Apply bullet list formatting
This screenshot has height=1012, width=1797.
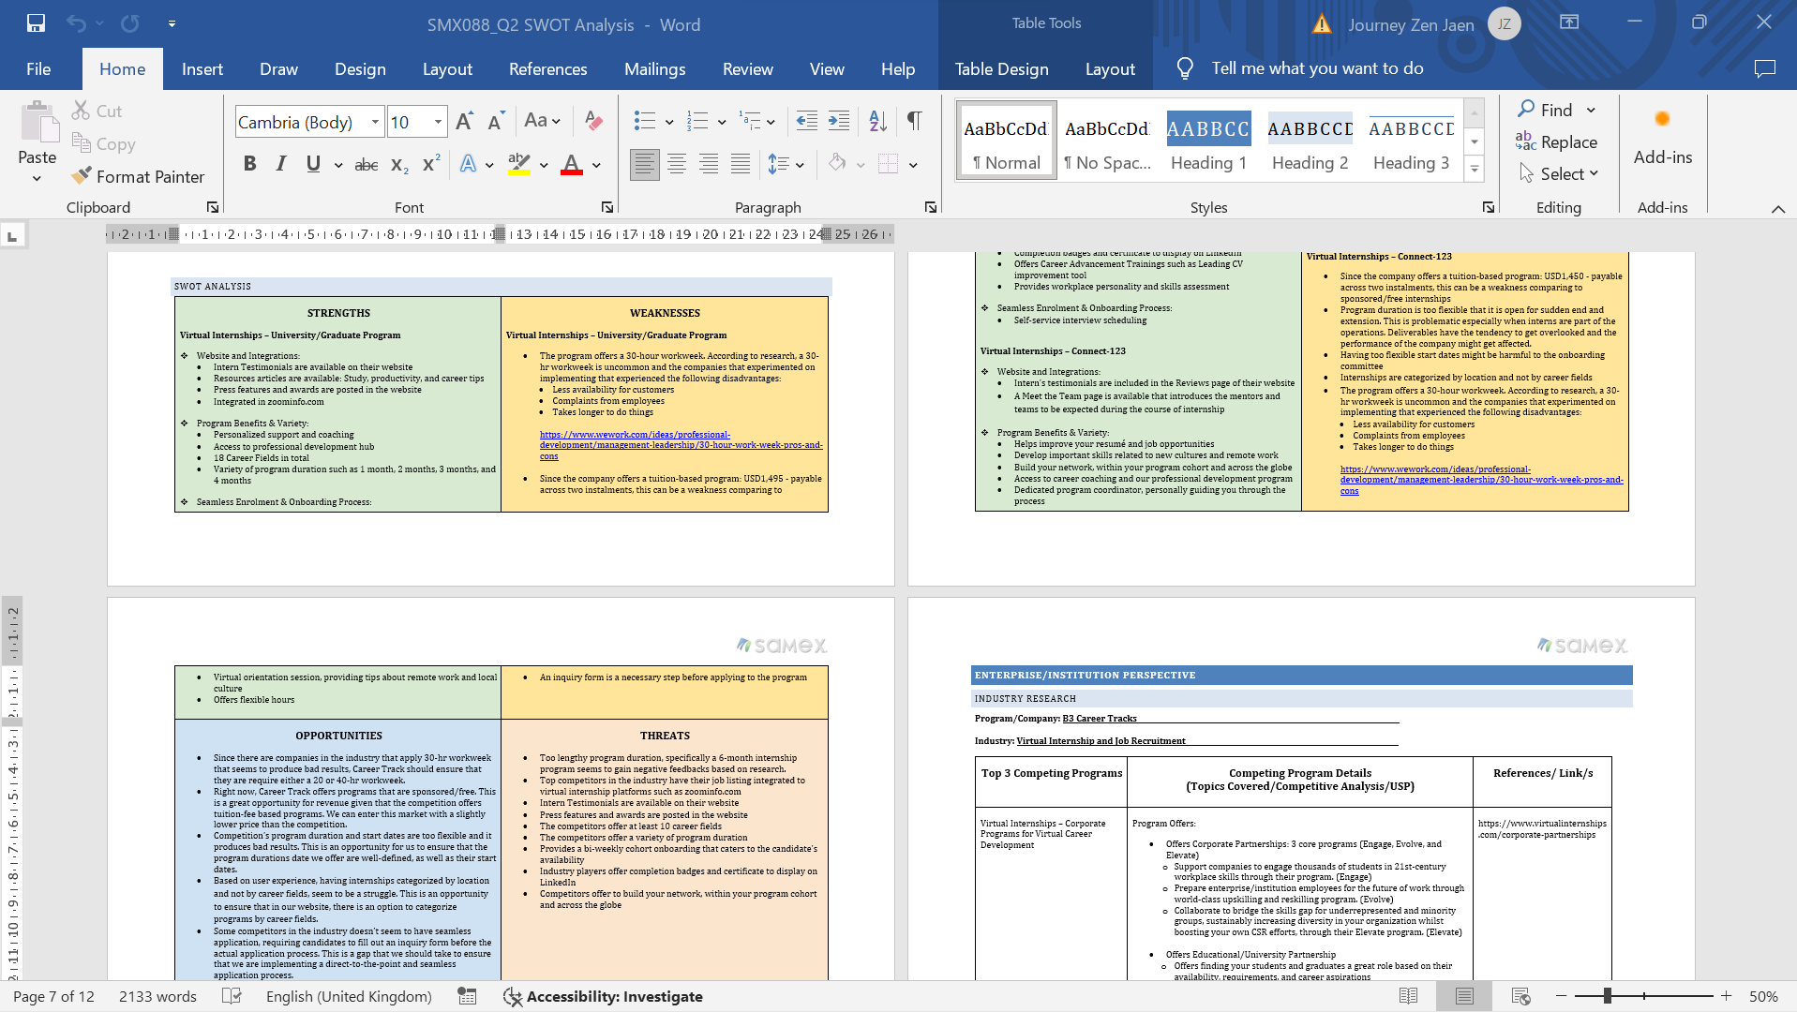click(644, 121)
